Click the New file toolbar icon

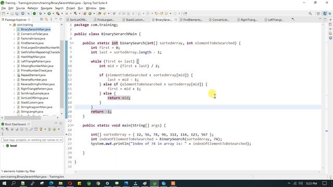tap(4, 14)
